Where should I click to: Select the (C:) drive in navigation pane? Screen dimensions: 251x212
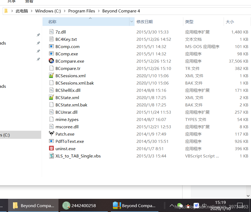[x=21, y=135]
